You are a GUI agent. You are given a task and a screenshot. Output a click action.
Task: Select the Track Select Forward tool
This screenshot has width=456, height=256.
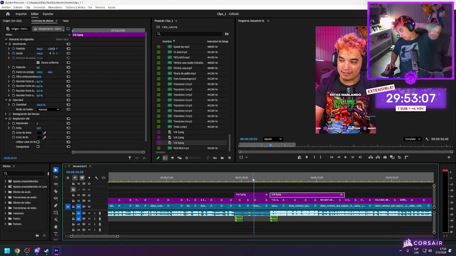56,177
